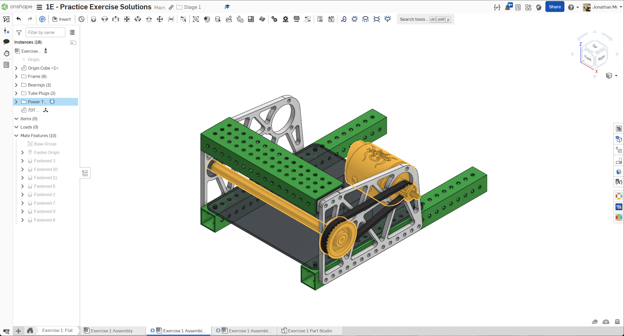
Task: Select the Gear relation tool
Action: [274, 19]
